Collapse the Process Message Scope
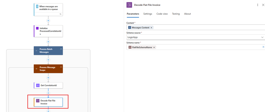This screenshot has height=112, width=265. tap(61, 67)
